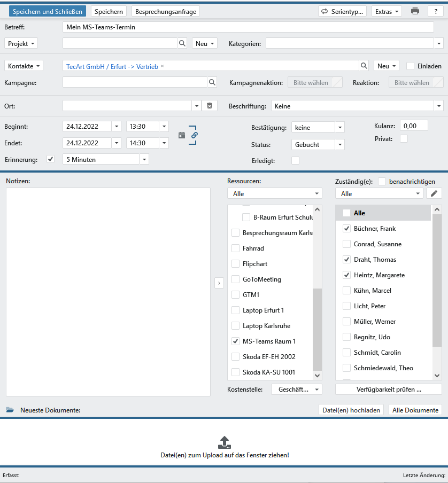Screen dimensions: 448x483
Task: Open the Projekt dropdown menu button
Action: (21, 43)
